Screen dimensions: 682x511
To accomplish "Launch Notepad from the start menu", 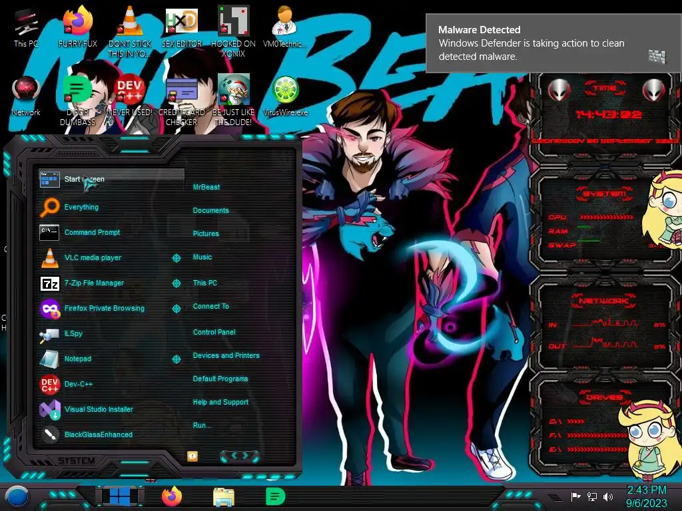I will point(105,359).
